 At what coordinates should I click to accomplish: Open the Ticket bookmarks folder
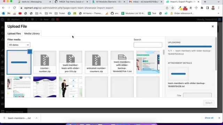60,13
